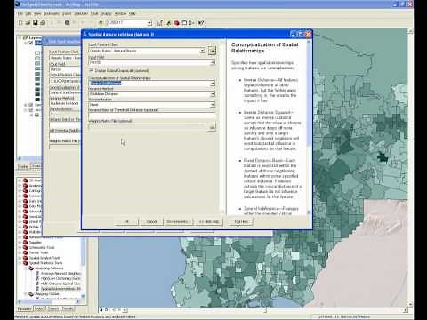Toggle visibility of the highlighted top layer
The image size is (427, 320).
coord(31,43)
